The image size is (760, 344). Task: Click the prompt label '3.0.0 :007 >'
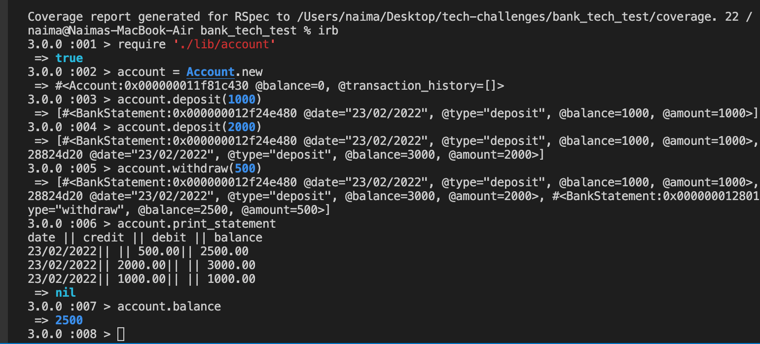pyautogui.click(x=69, y=307)
